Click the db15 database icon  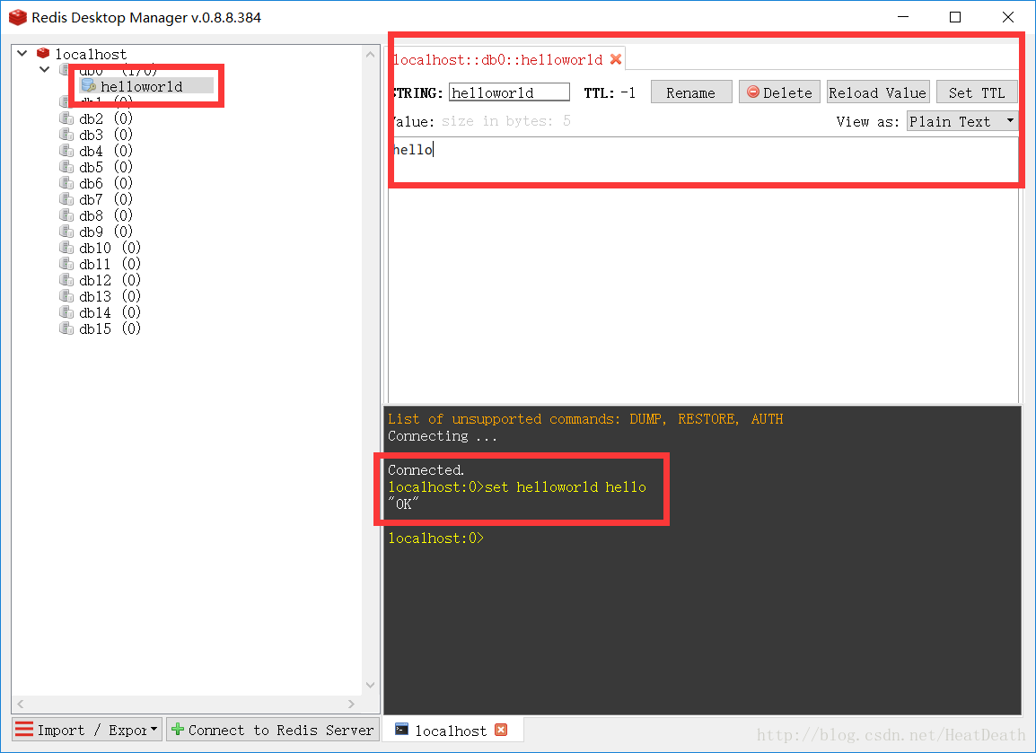click(66, 328)
